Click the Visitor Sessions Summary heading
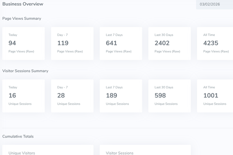 click(x=25, y=71)
